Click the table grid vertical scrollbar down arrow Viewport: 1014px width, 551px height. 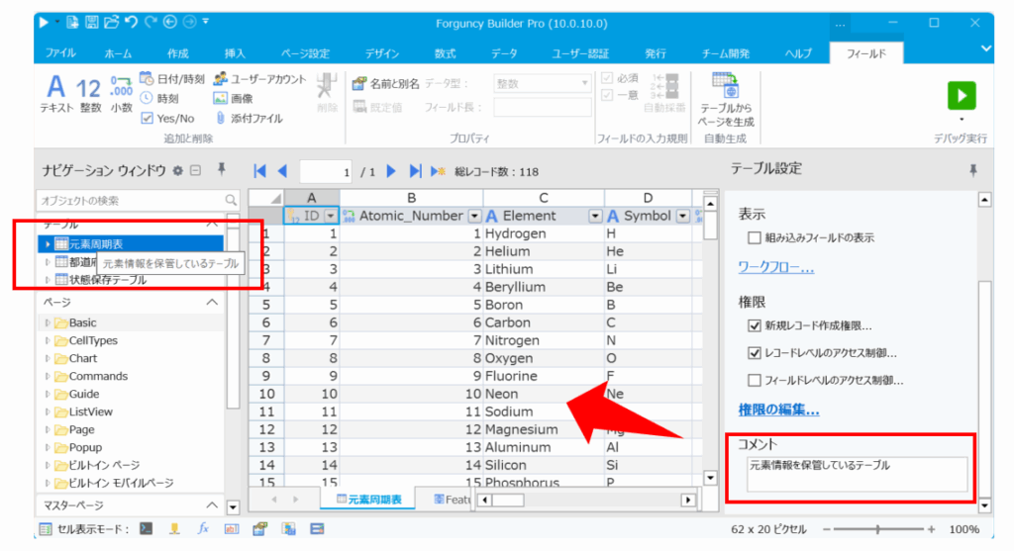710,478
